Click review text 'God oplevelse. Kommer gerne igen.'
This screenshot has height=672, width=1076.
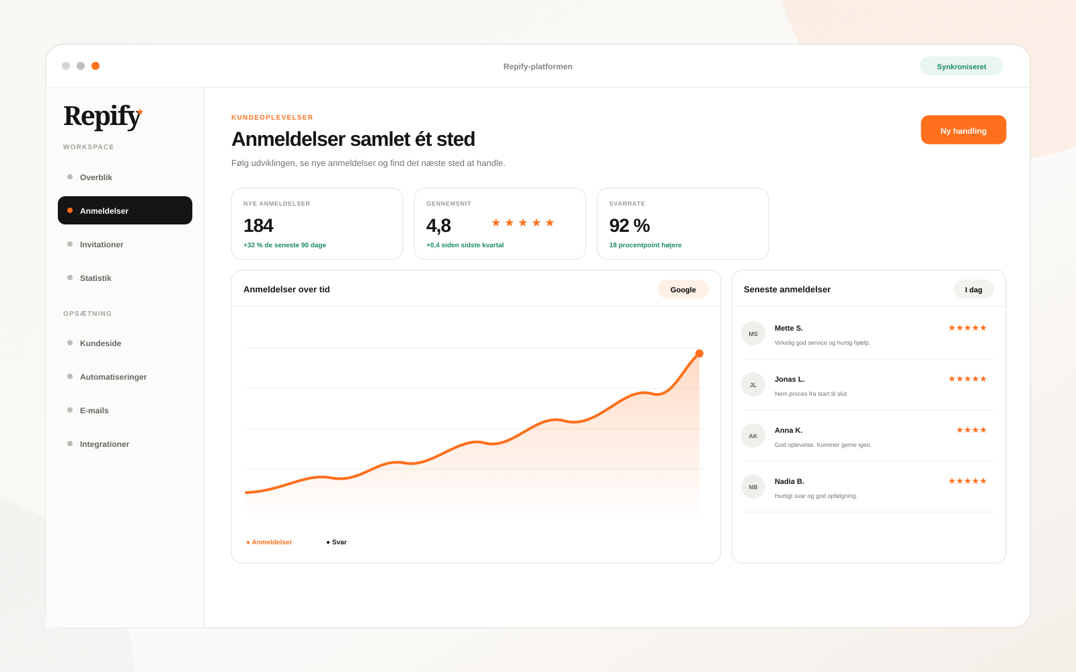822,445
